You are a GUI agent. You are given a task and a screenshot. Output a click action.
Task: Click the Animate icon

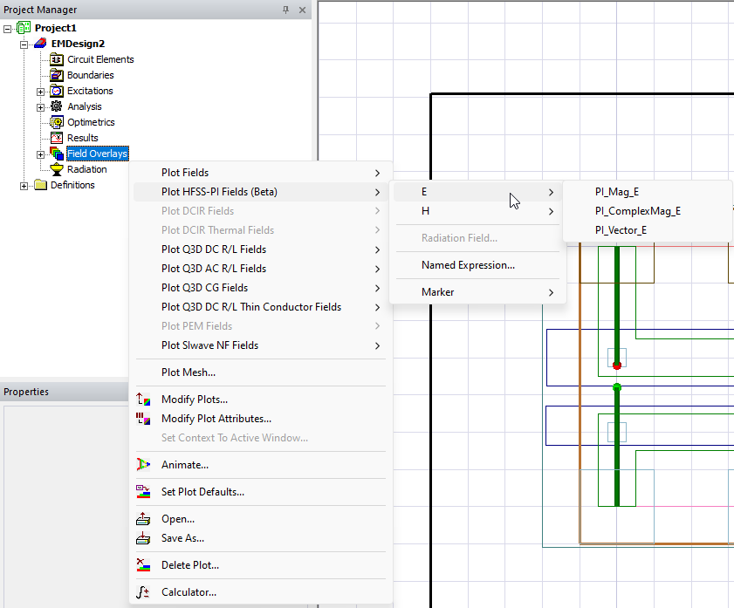[x=143, y=464]
